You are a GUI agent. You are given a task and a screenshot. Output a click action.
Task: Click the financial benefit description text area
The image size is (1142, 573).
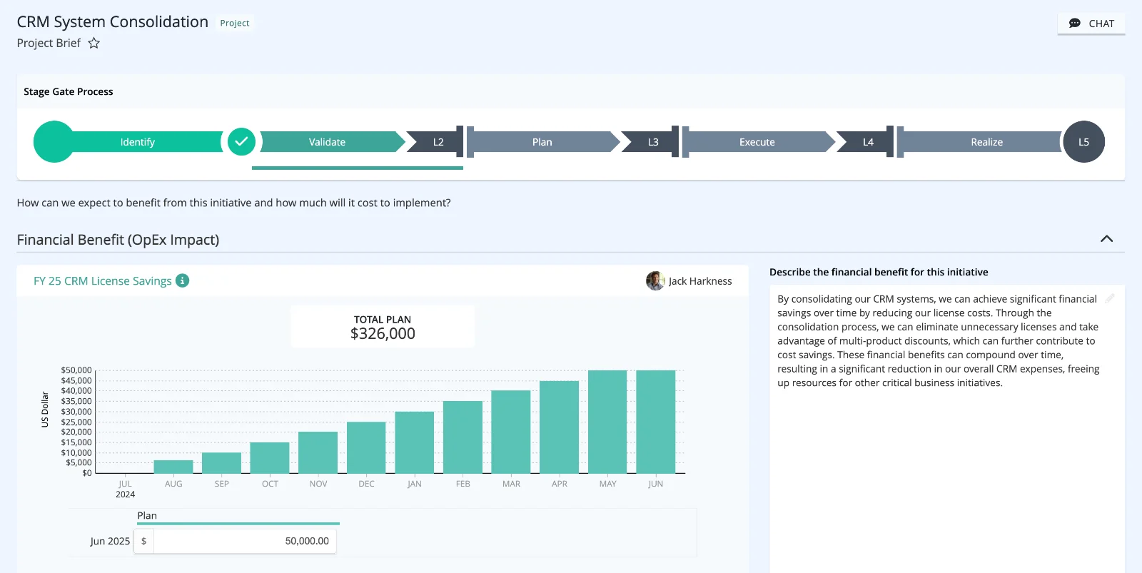[x=947, y=428]
